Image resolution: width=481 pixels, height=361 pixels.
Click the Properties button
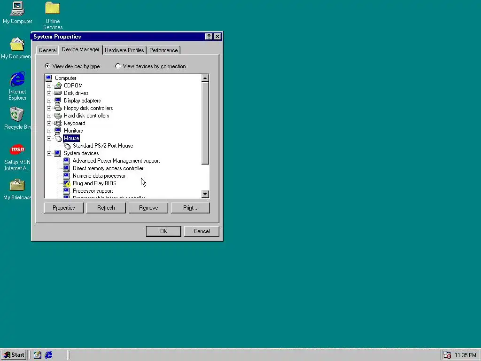pyautogui.click(x=64, y=208)
